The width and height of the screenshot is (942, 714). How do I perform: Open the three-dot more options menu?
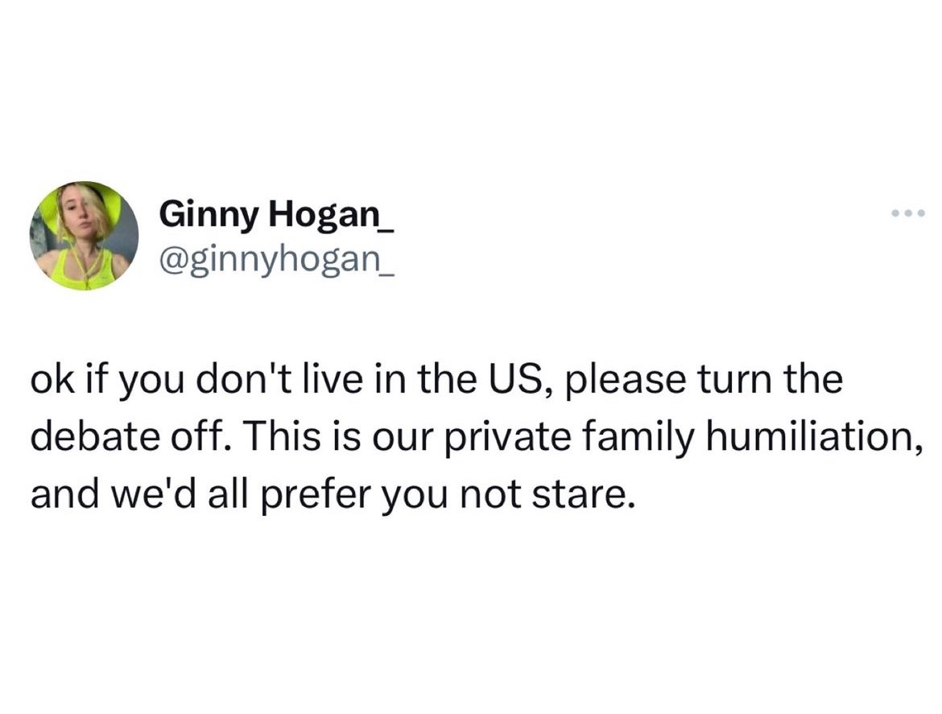click(x=909, y=214)
